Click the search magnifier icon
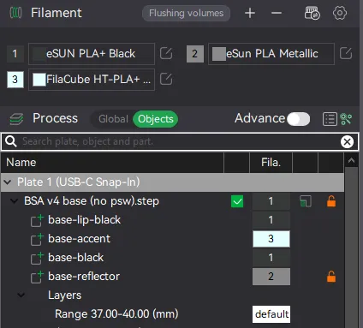The width and height of the screenshot is (363, 328). (11, 141)
